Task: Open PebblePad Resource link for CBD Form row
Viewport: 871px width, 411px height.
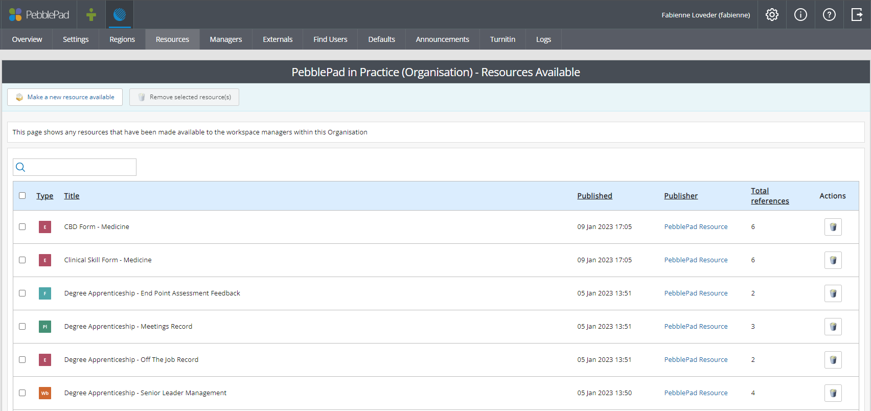Action: pyautogui.click(x=696, y=227)
